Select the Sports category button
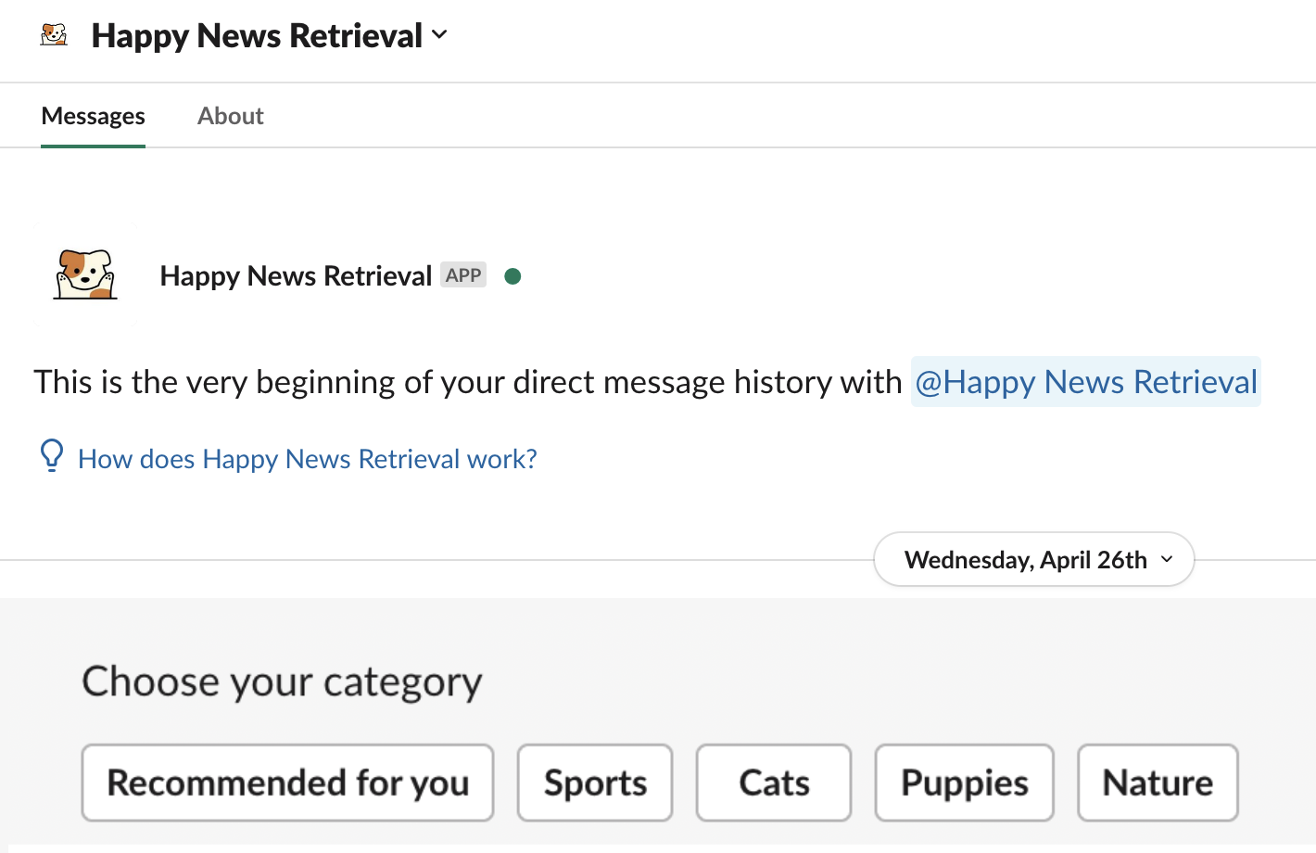The height and width of the screenshot is (853, 1316). 595,783
